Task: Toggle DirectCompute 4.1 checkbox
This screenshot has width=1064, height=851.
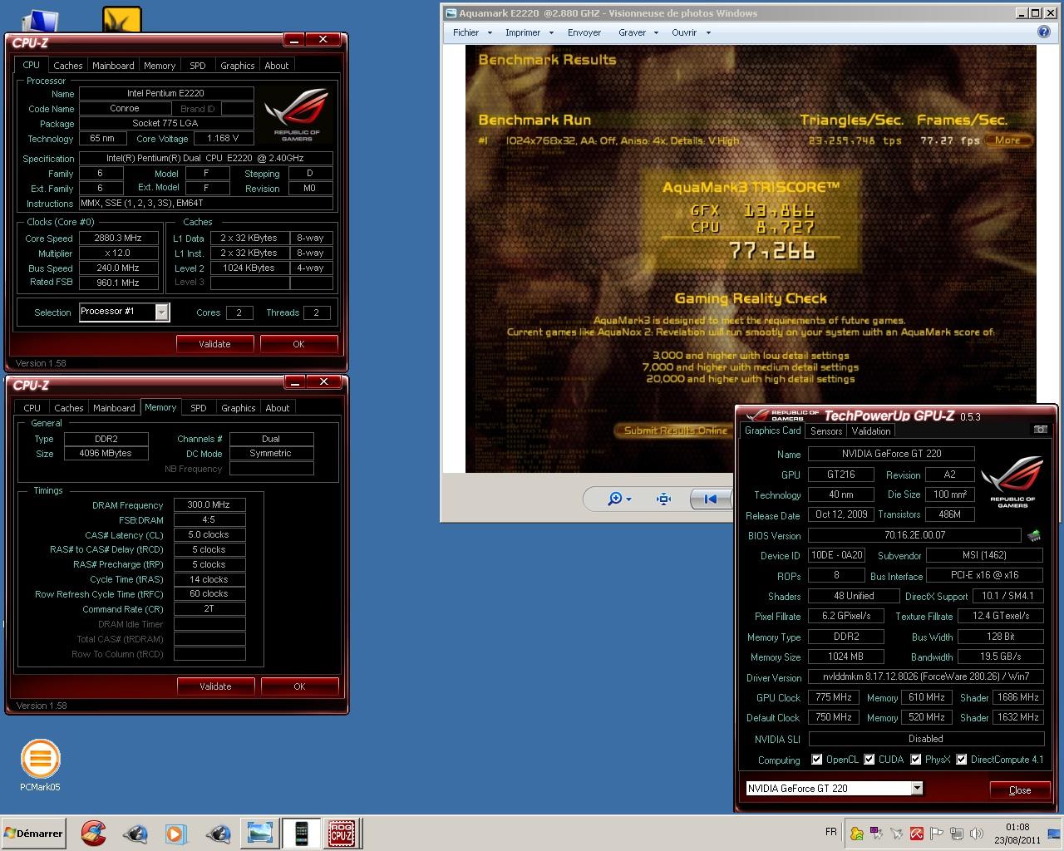Action: [x=962, y=760]
